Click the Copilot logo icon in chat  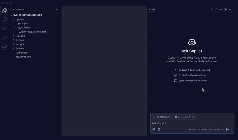point(192,42)
